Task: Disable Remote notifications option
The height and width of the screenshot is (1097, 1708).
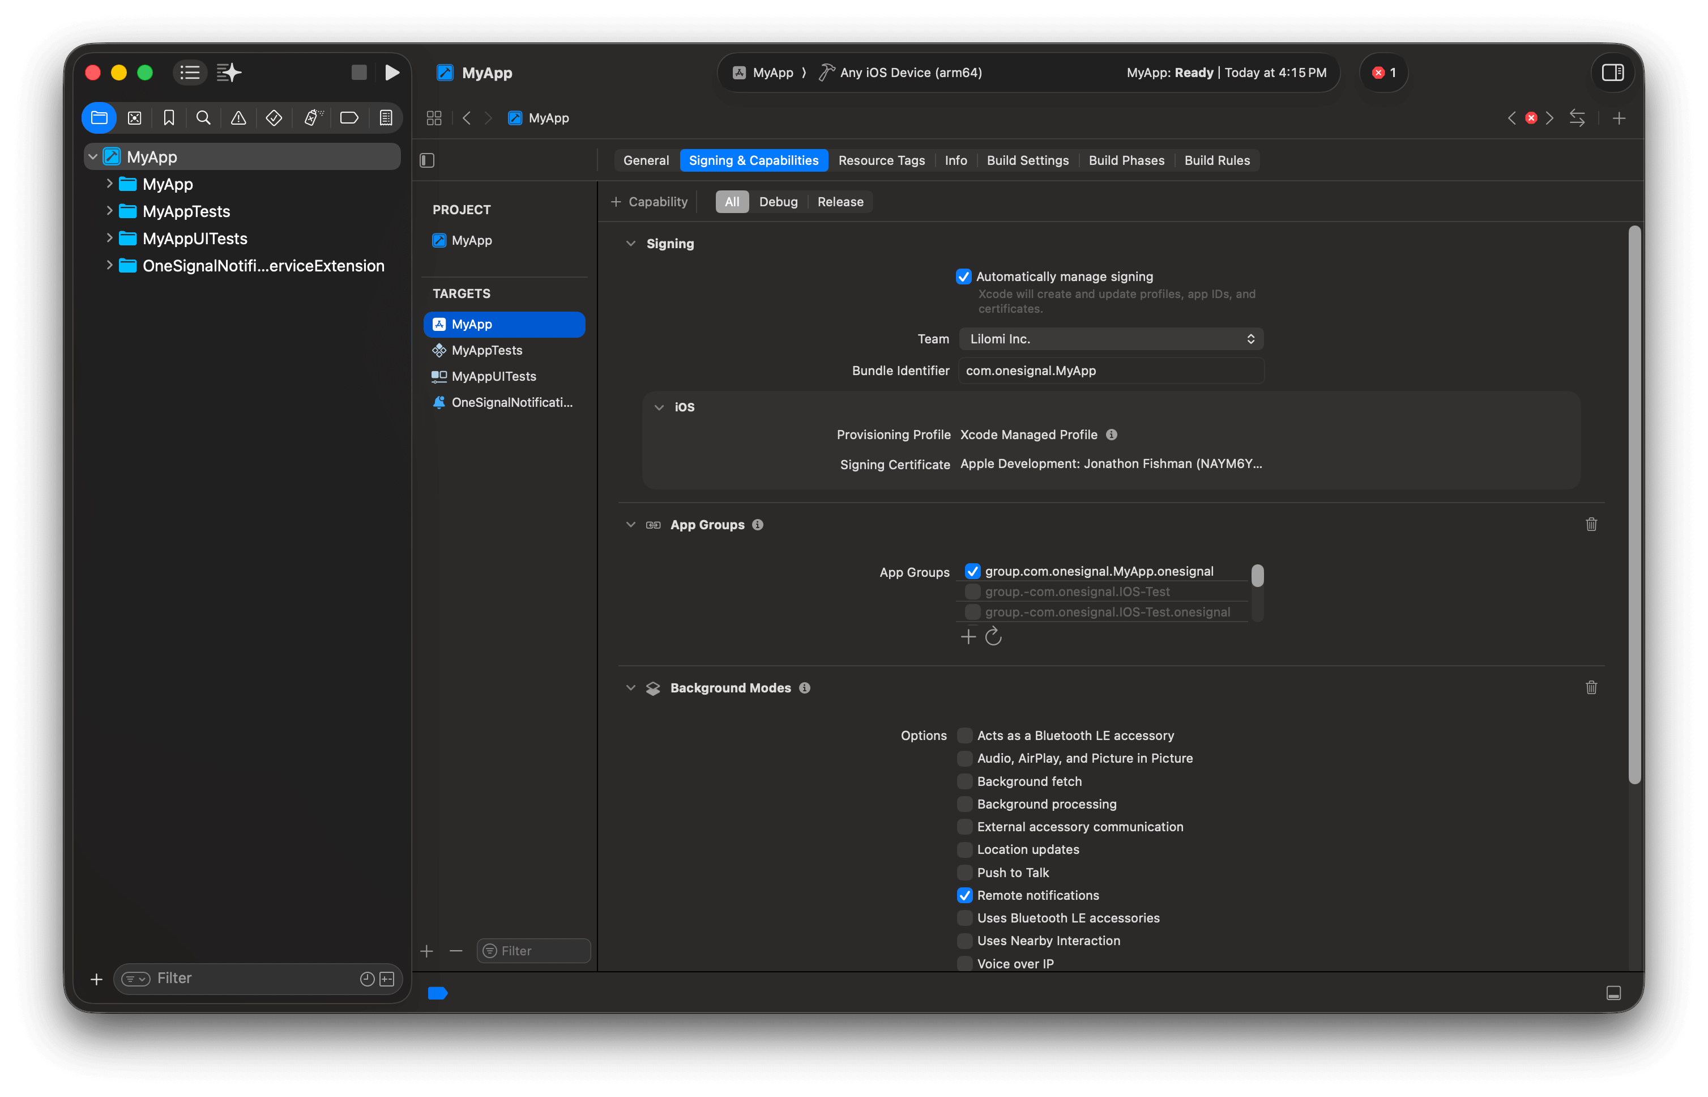Action: 964,895
